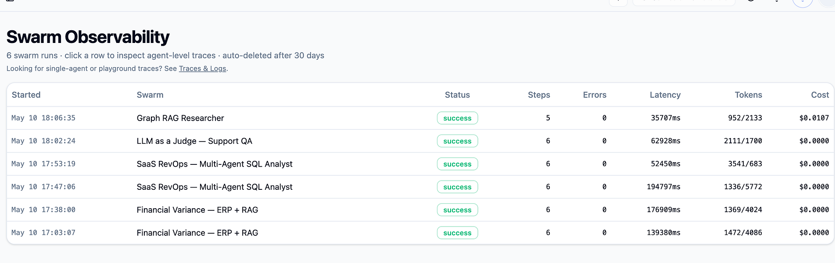
Task: Open the Financial Variance run started 17:38:00
Action: point(420,210)
